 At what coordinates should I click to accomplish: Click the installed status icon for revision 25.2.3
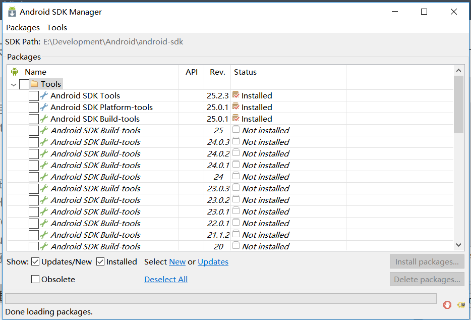click(x=236, y=95)
